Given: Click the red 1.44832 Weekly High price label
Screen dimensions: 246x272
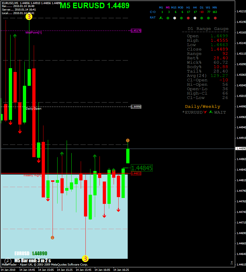Looking at the screenshot, I should [x=136, y=174].
